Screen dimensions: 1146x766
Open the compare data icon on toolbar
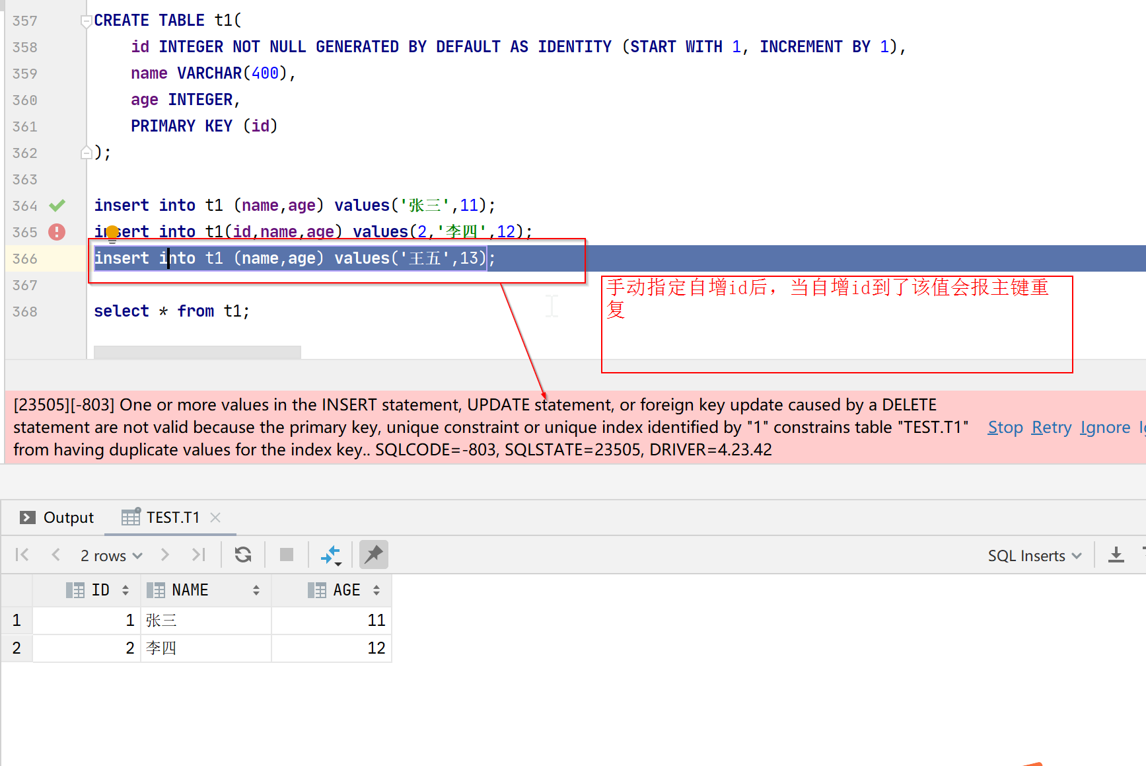click(331, 555)
